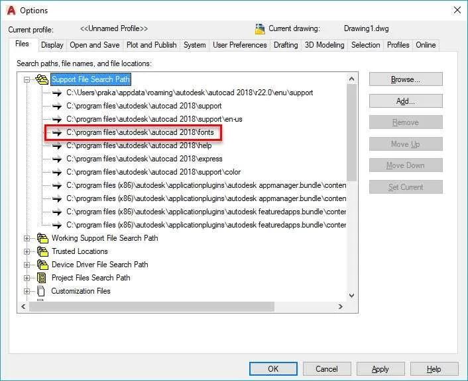Click the Customization Files document icon
Screen dimensions: 468x381
41,291
